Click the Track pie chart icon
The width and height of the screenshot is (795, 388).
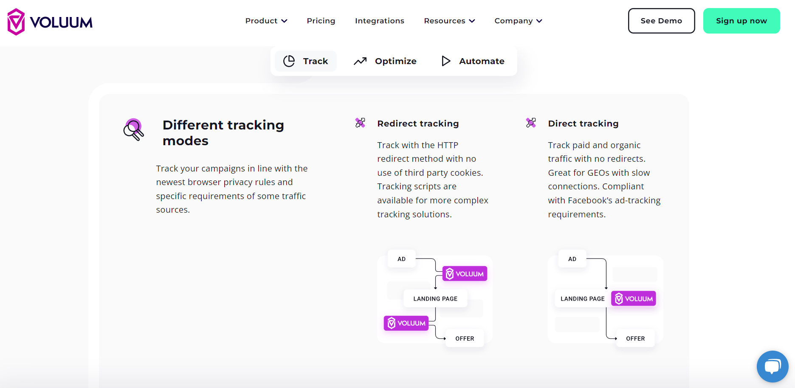click(x=289, y=61)
